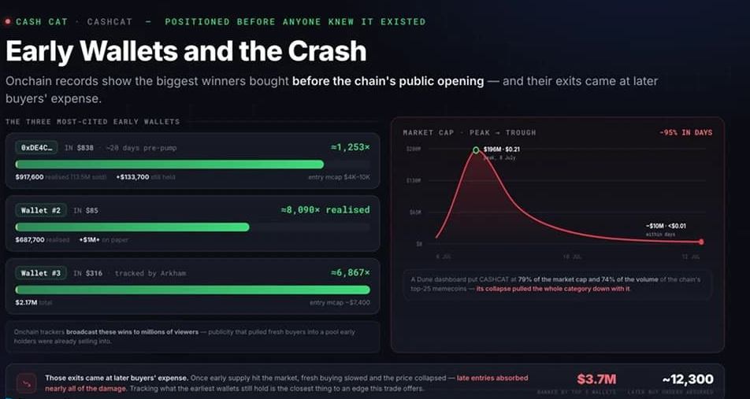Click the Early Wallets and the Crash heading

point(186,50)
